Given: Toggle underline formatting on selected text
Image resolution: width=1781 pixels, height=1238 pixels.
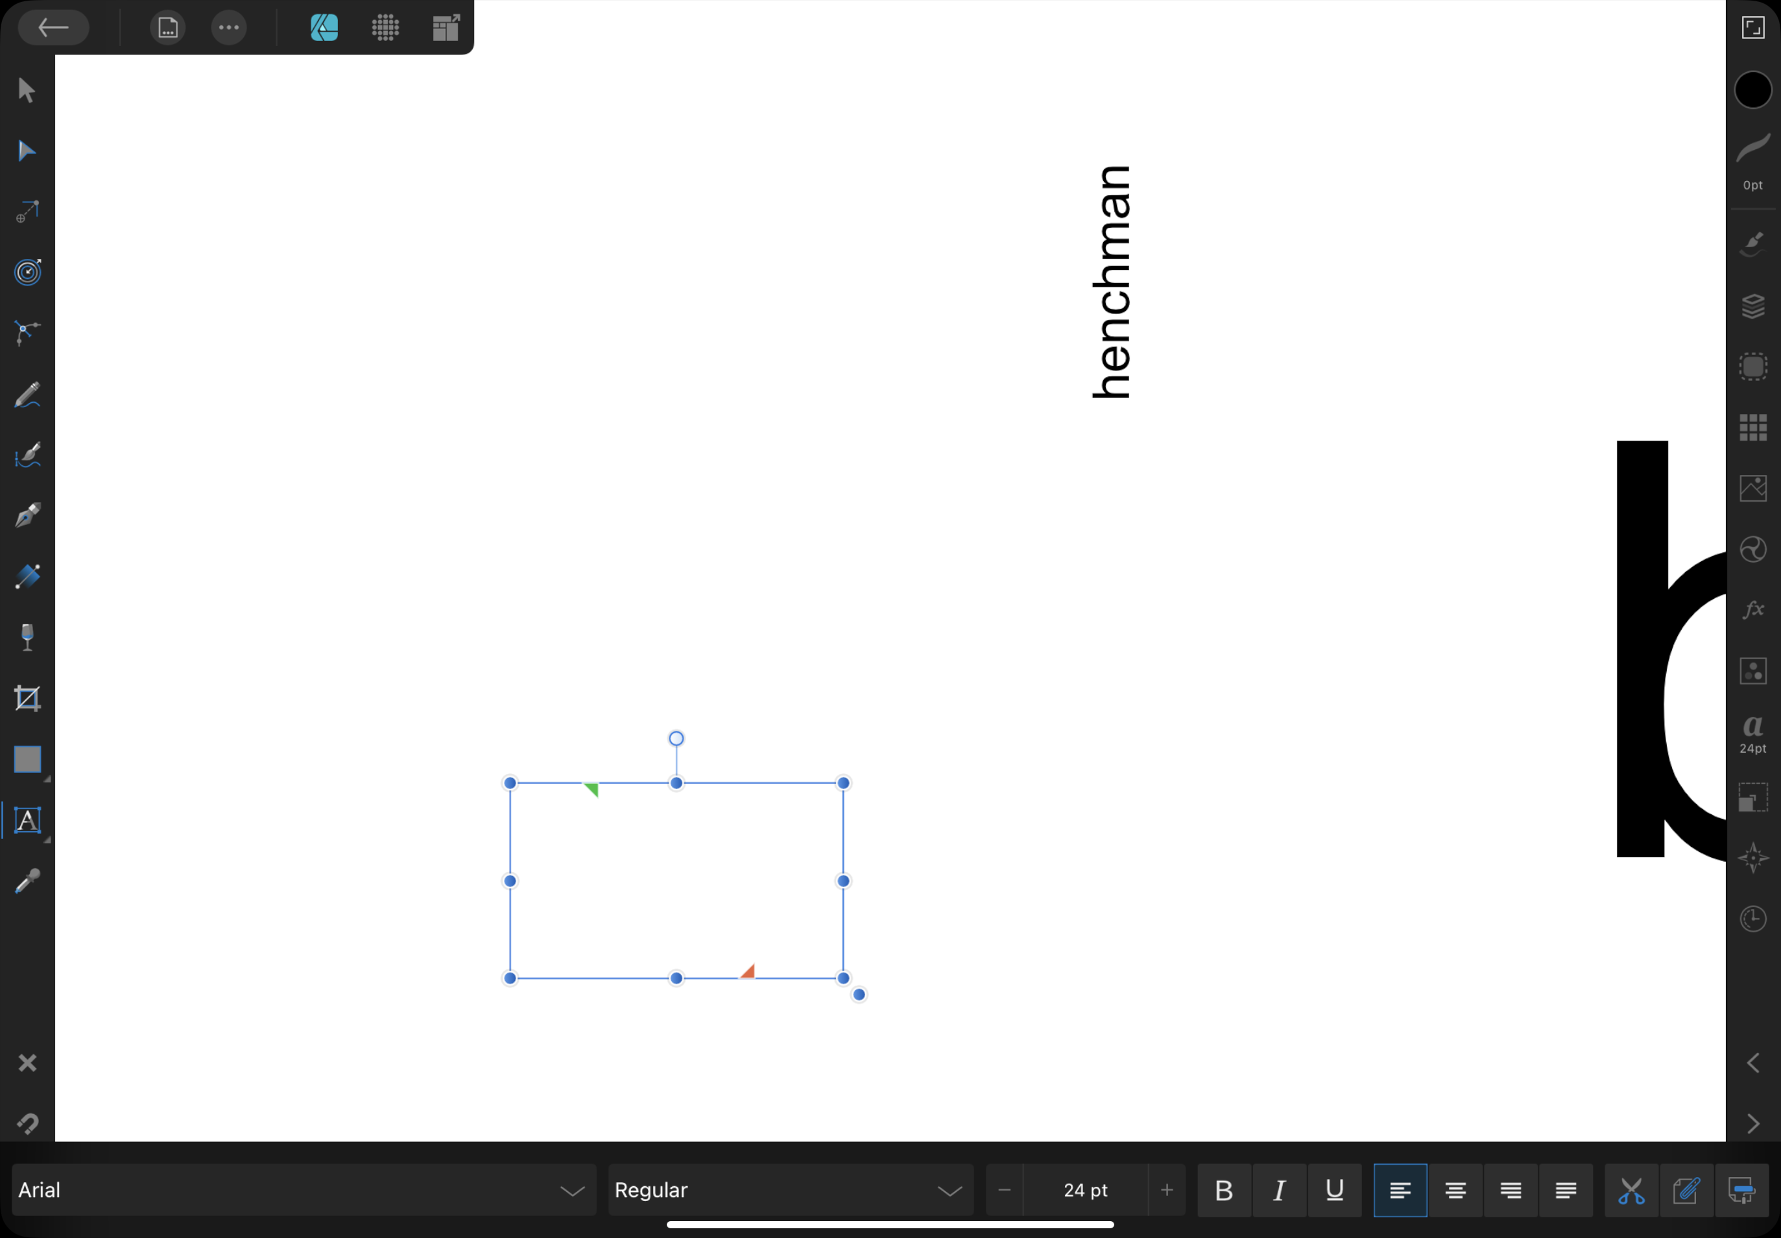Looking at the screenshot, I should (1334, 1191).
